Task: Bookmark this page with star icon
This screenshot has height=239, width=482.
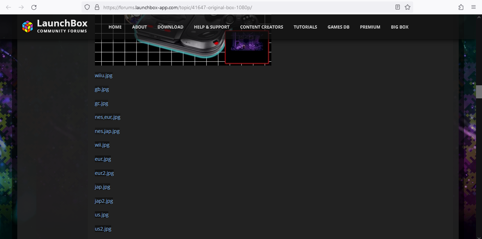Action: coord(408,7)
